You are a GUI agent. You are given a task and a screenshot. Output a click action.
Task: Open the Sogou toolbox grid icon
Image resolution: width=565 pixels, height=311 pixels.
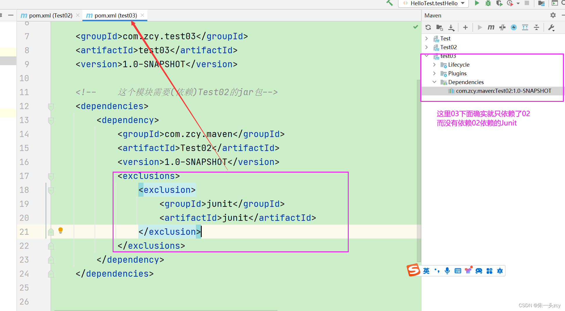(489, 271)
